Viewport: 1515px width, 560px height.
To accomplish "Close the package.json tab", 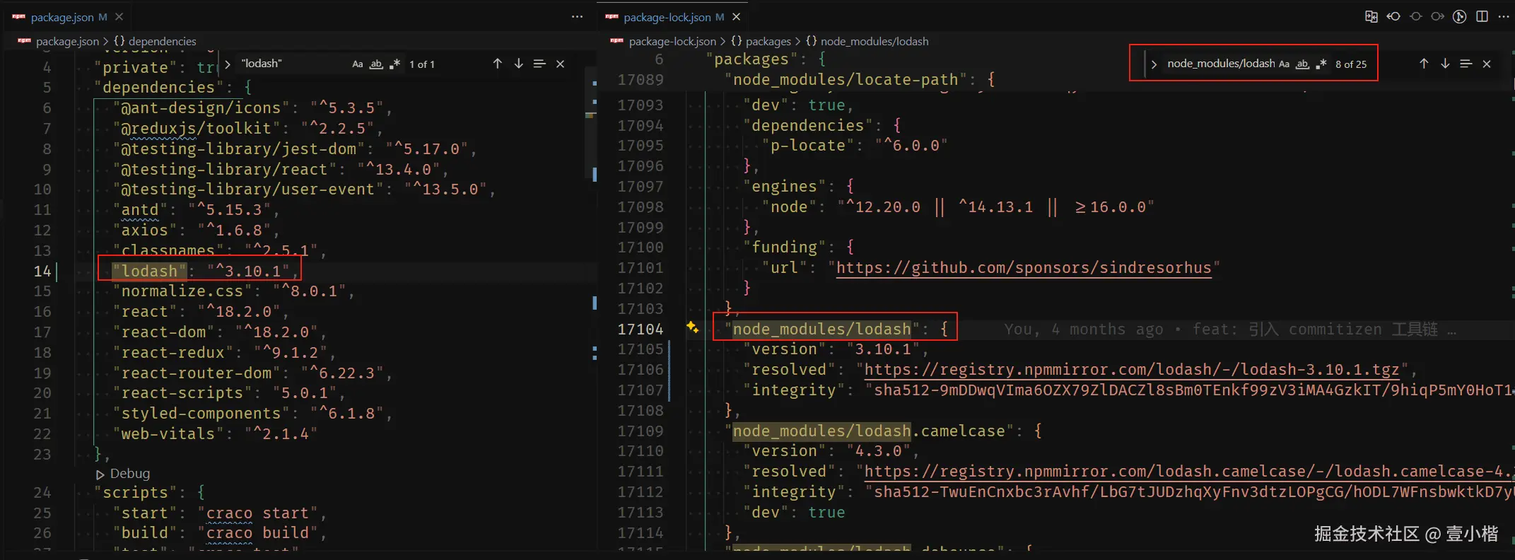I will tap(119, 17).
